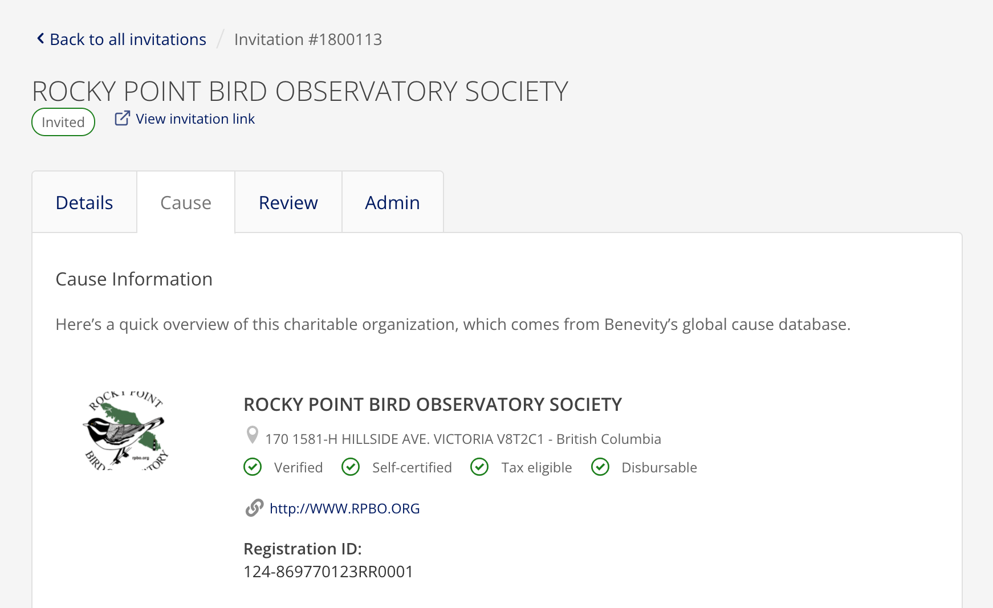Open the Admin tab

pos(393,202)
